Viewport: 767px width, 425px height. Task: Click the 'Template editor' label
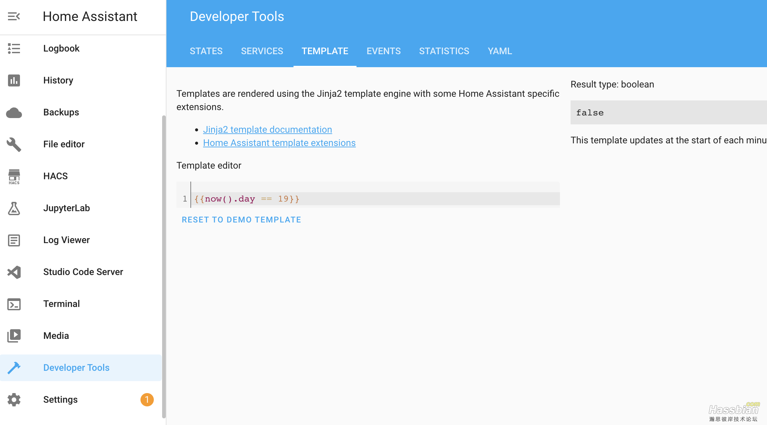click(209, 166)
